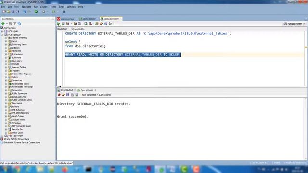308x173 pixels.
Task: Expand the Triggers tree node
Action: [6, 71]
